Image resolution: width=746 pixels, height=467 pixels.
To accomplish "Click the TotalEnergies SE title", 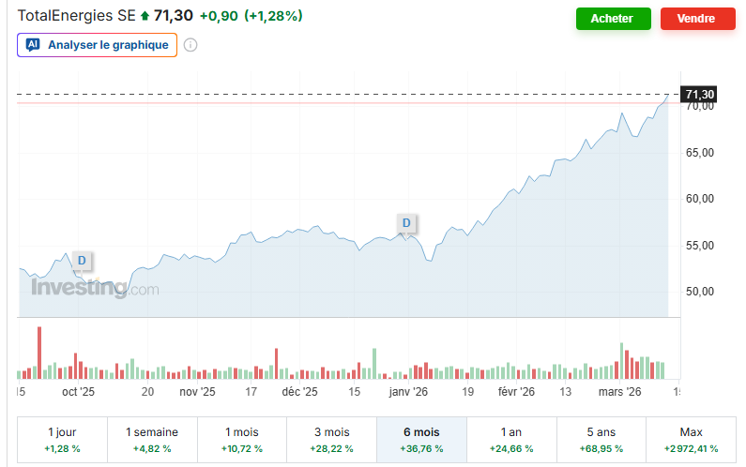I will click(x=77, y=17).
